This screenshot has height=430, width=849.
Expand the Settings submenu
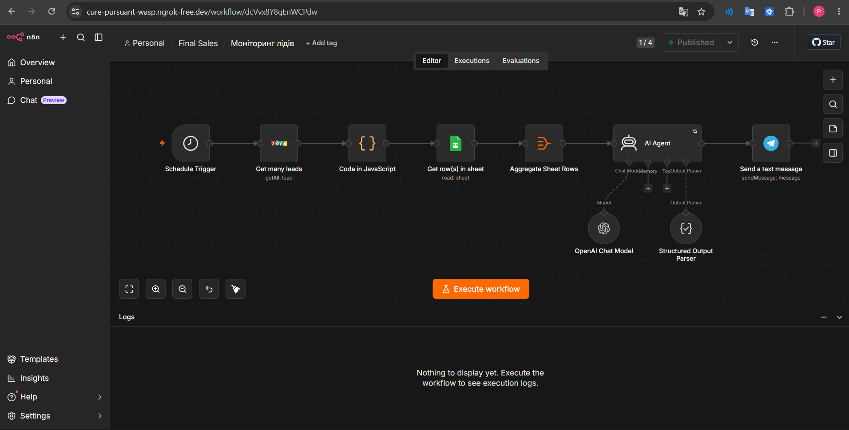pyautogui.click(x=99, y=416)
